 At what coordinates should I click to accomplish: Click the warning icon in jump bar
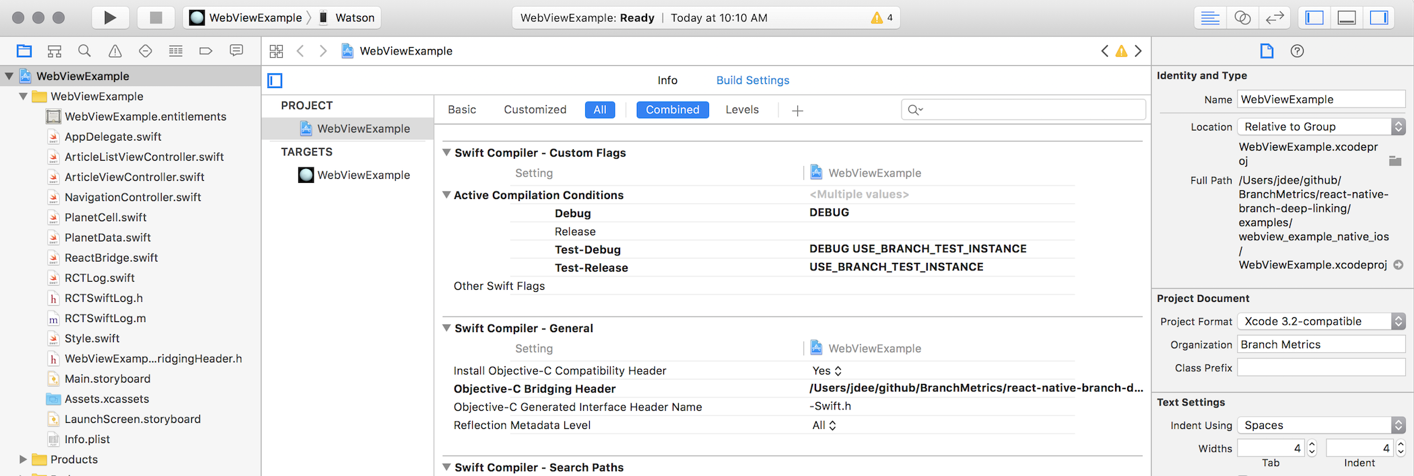1121,51
